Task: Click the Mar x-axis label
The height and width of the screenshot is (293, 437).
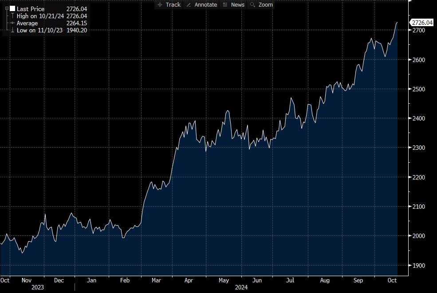Action: tap(156, 281)
